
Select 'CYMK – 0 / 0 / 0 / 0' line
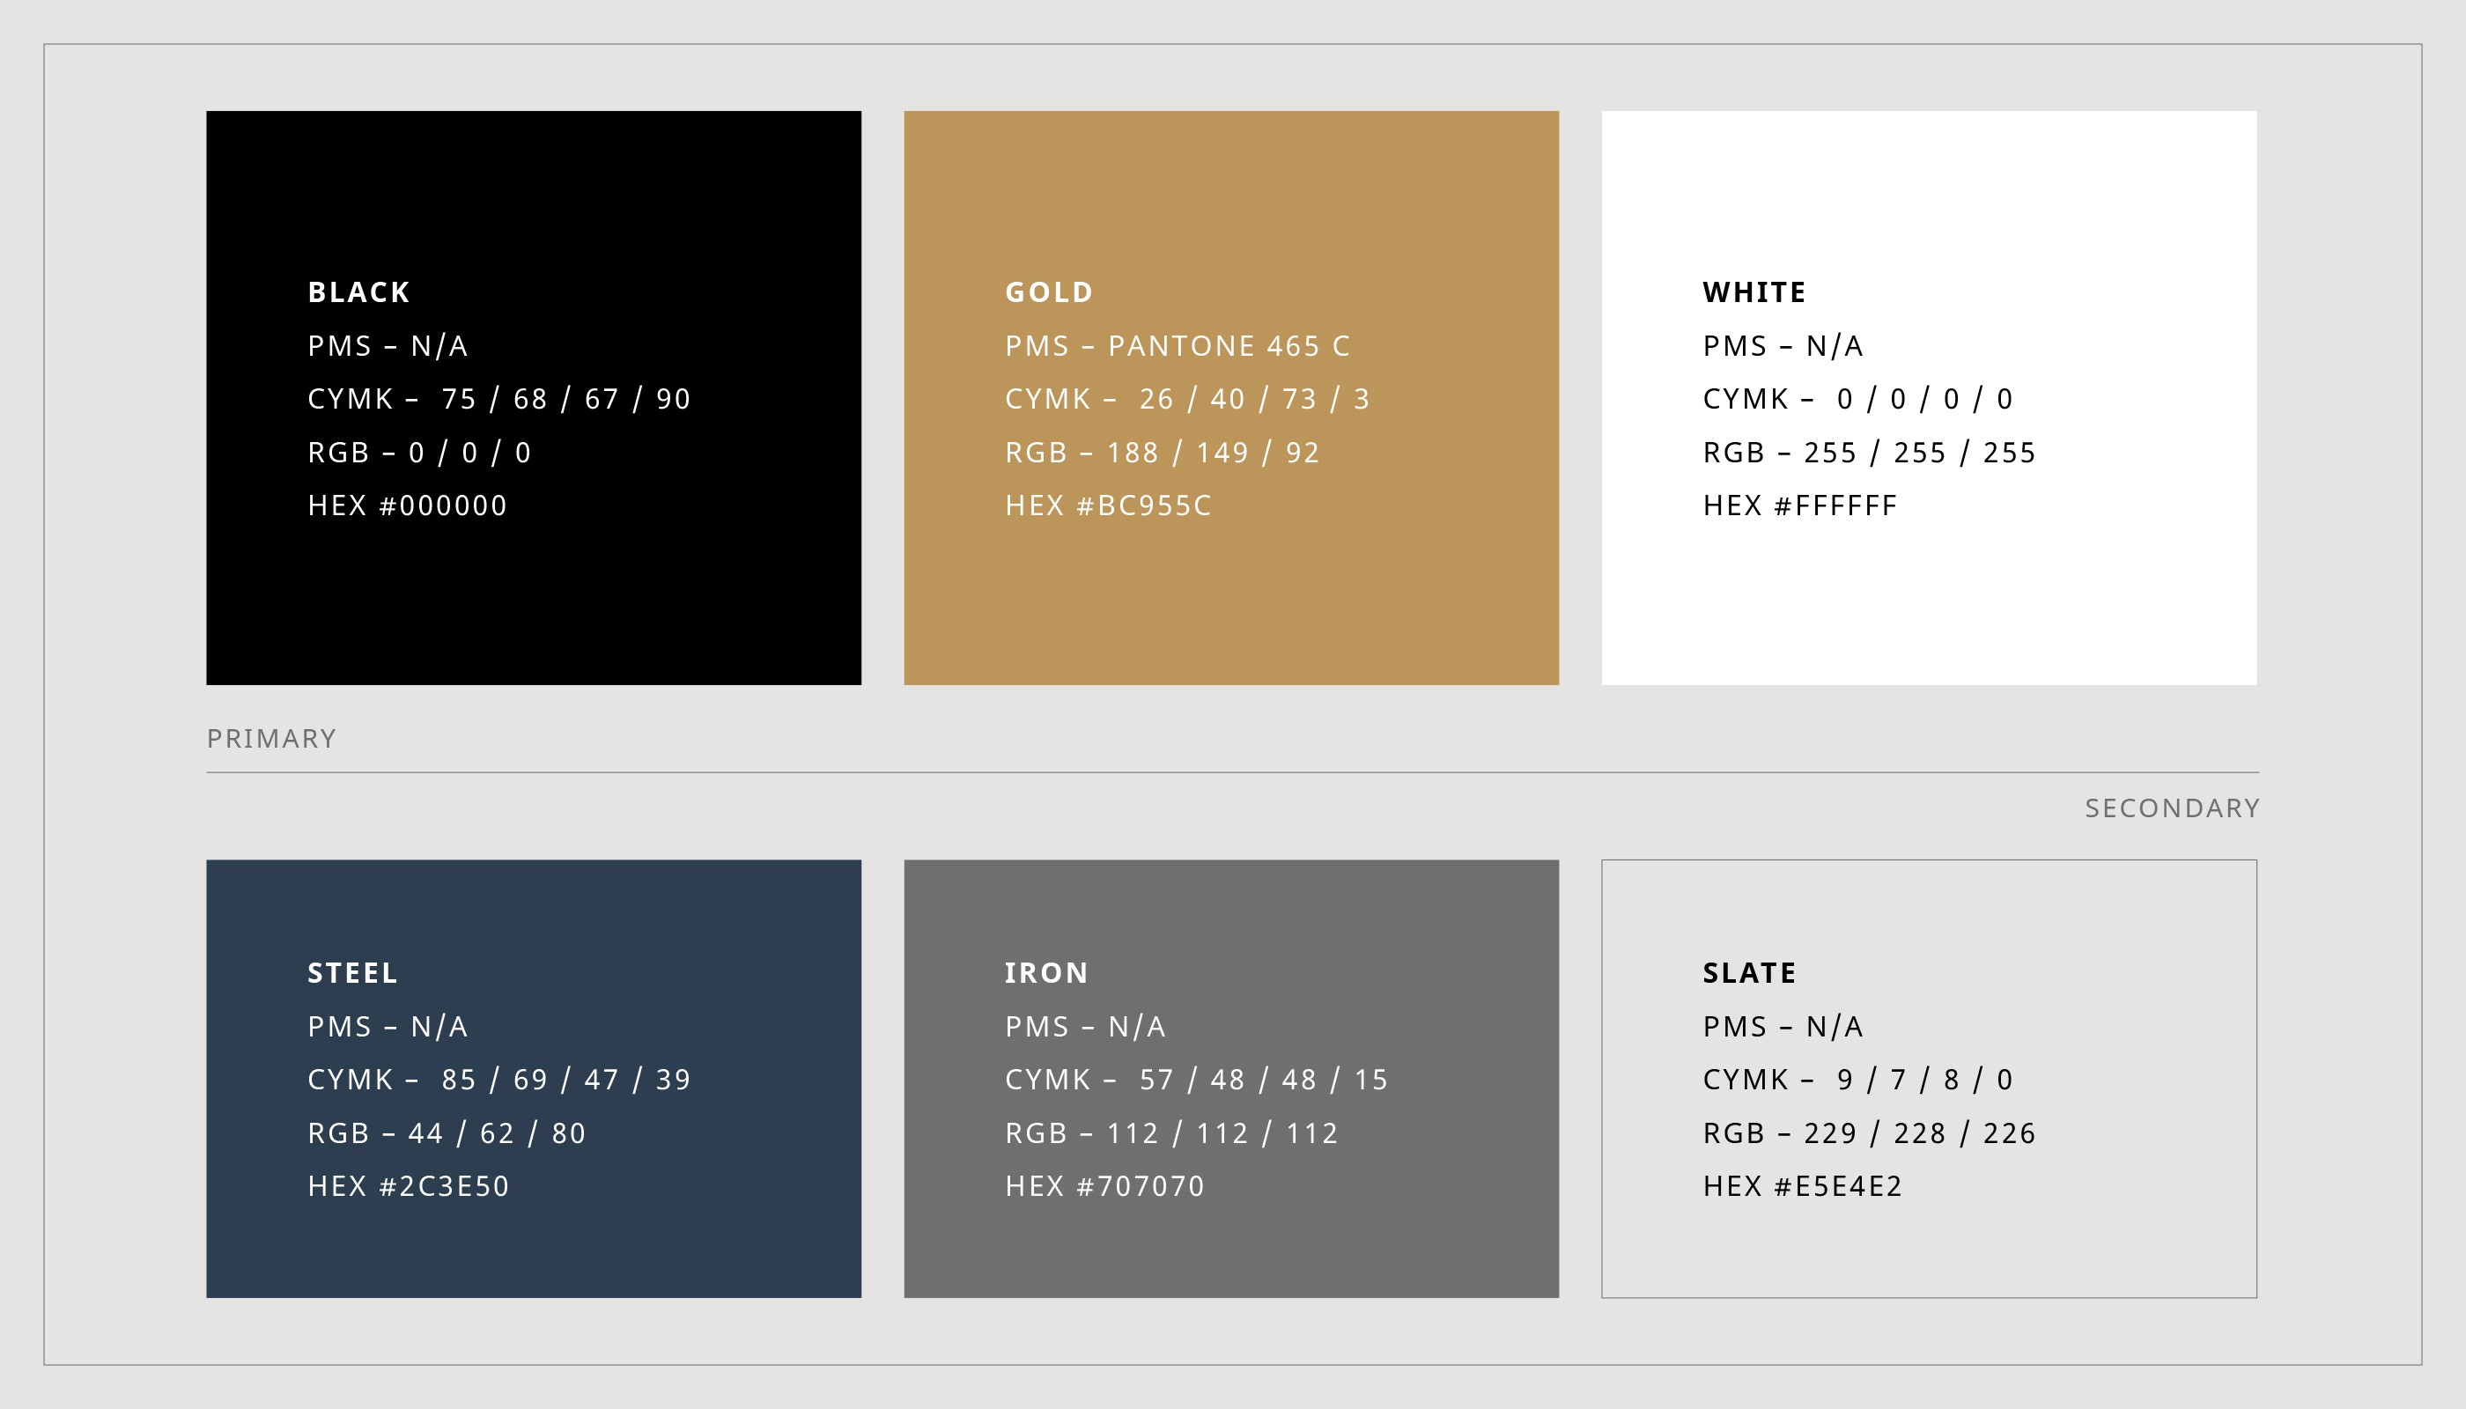tap(1858, 399)
